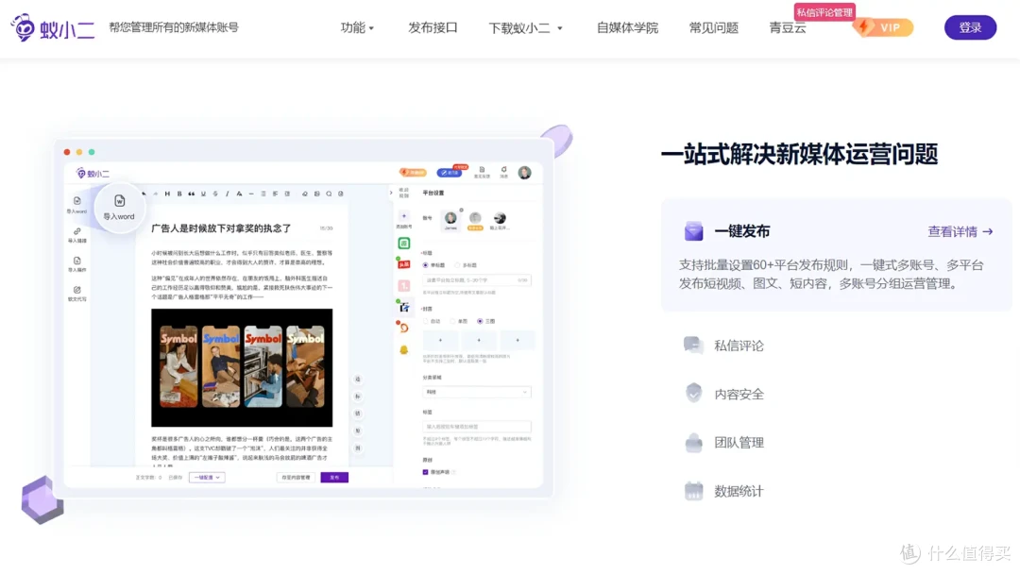Click the purple 发布 button in editor

[x=334, y=477]
